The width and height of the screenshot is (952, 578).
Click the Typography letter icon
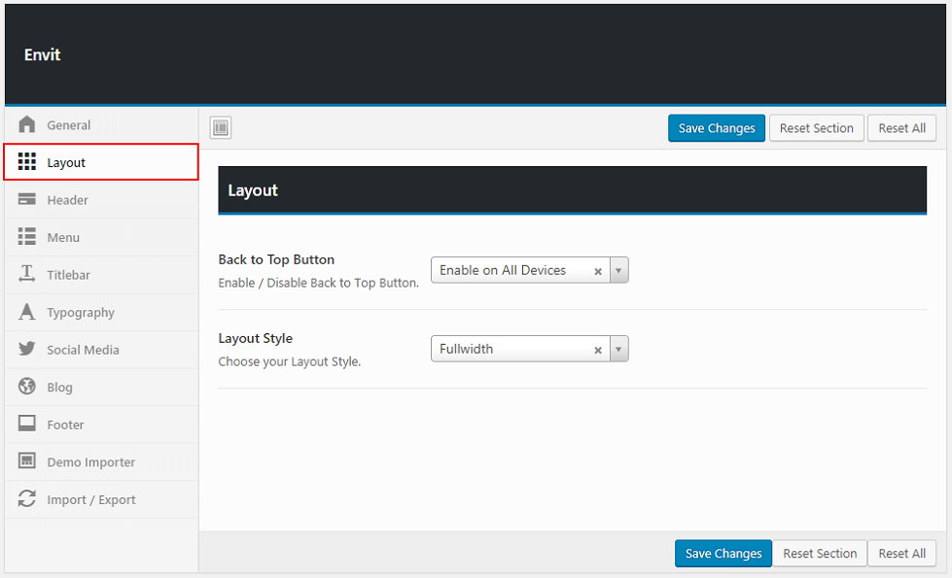[x=27, y=313]
